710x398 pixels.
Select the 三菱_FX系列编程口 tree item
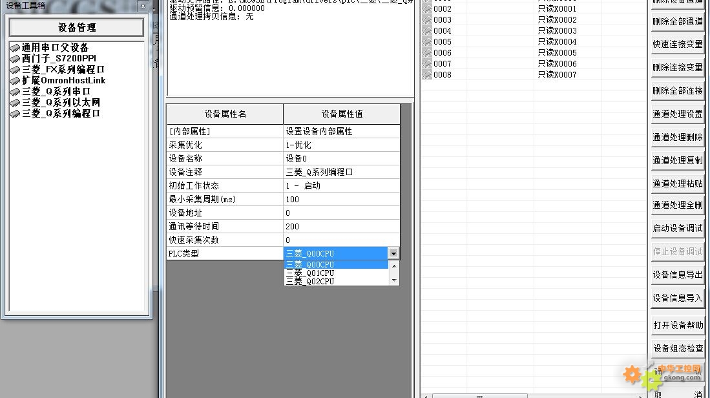[x=63, y=70]
